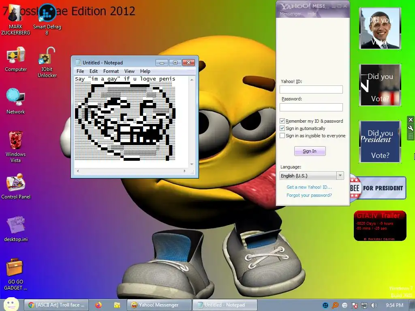
Task: Switch to the Yahoo! Messenger taskbar button
Action: coord(159,305)
